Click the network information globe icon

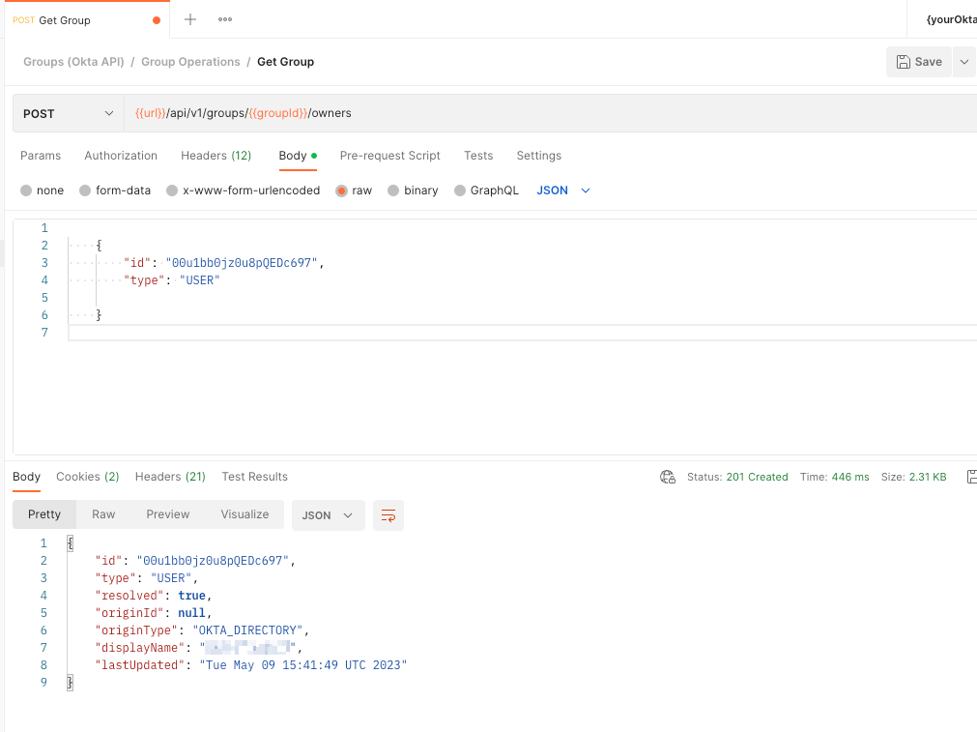pos(667,476)
